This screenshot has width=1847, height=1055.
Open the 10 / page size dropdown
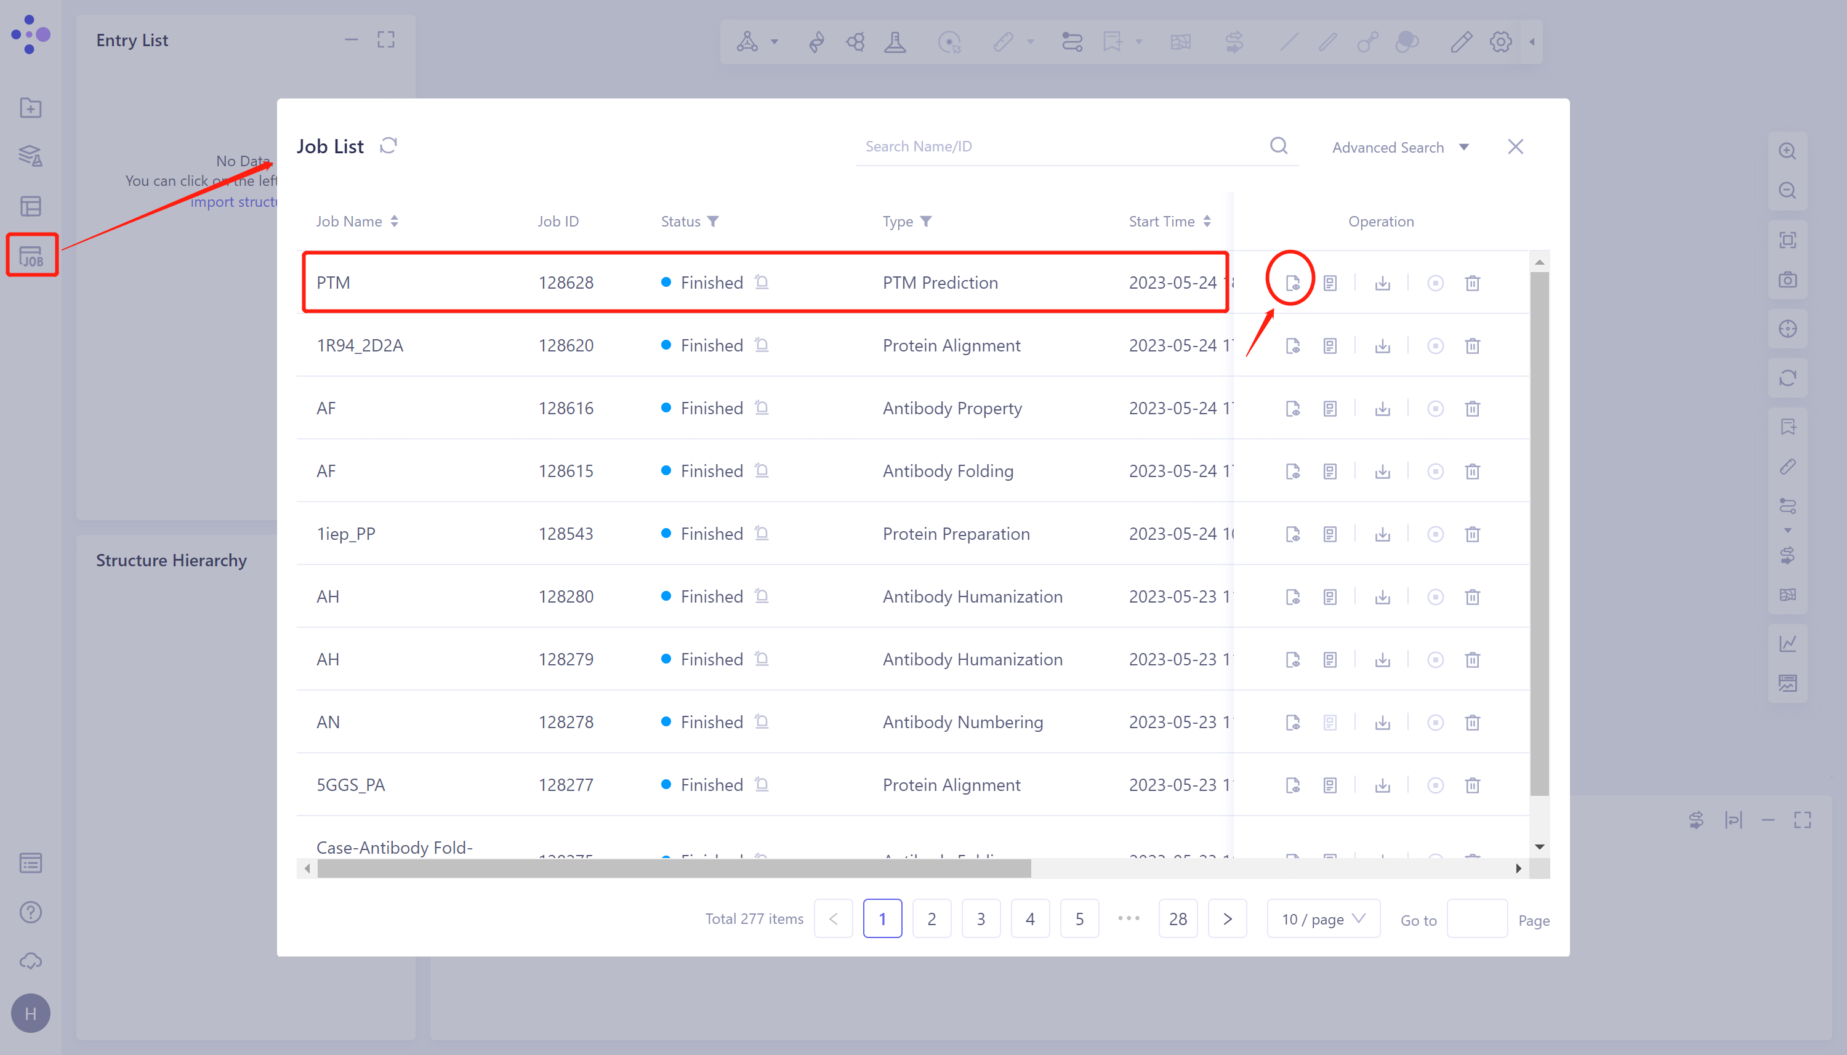coord(1323,919)
